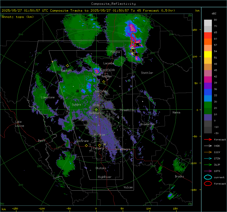Click the Airdrie city label

click(x=99, y=135)
